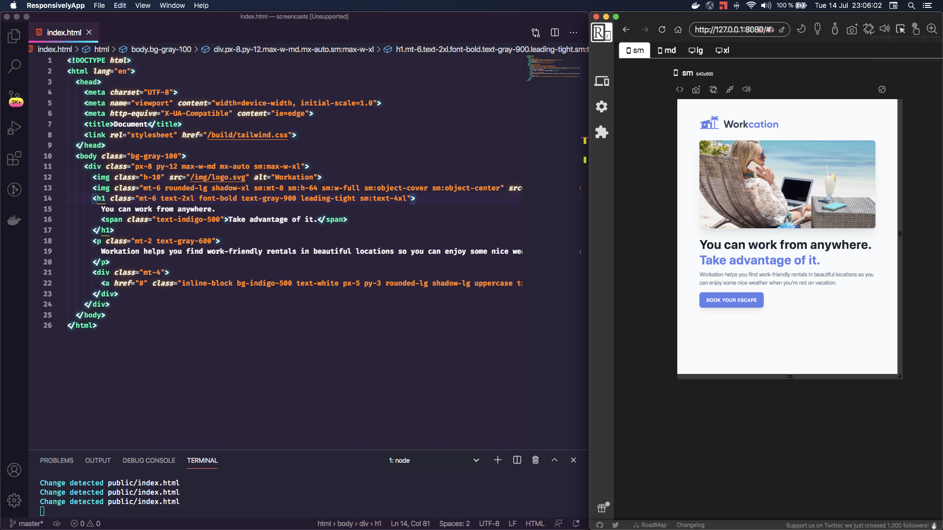Viewport: 943px width, 530px height.
Task: Switch to the md device tab
Action: coord(667,50)
